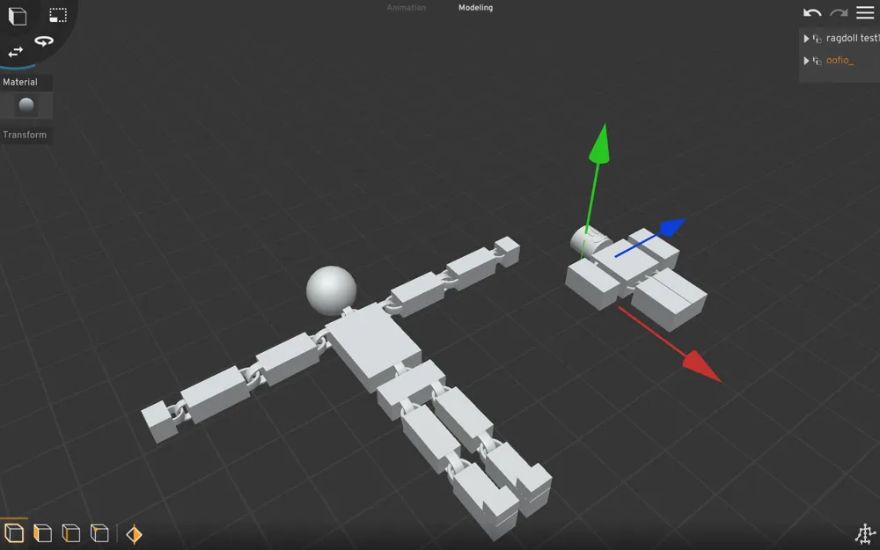880x550 pixels.
Task: Click the blue Z-axis gizmo arrow
Action: pos(671,226)
